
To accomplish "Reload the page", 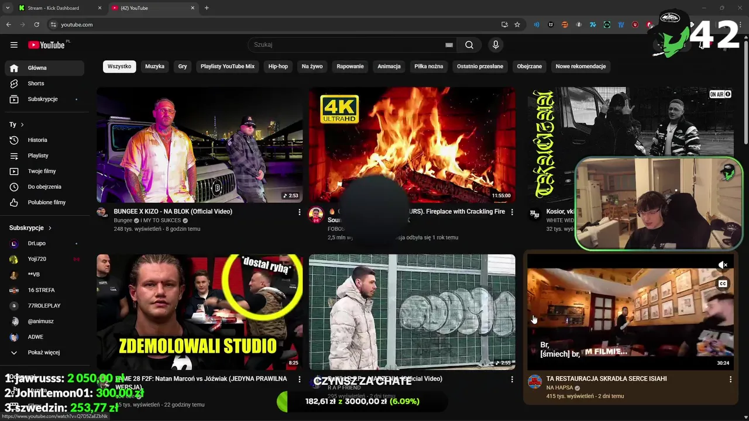I will pyautogui.click(x=36, y=25).
